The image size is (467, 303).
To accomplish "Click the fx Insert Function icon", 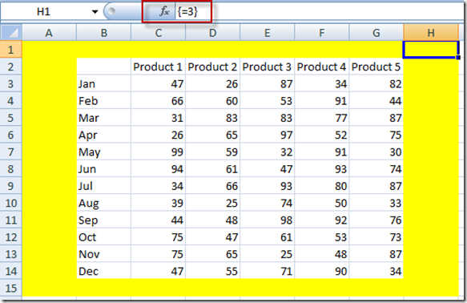I will (164, 11).
